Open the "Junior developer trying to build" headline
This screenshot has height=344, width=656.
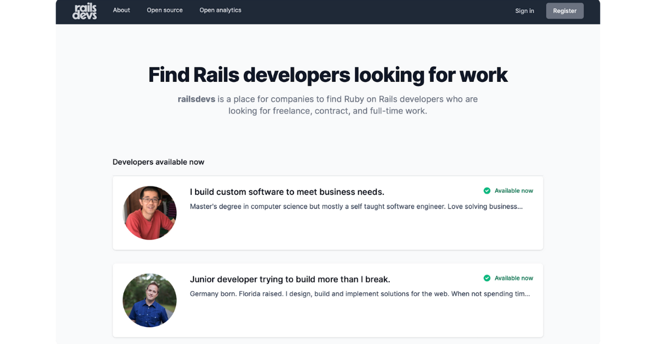[x=290, y=279]
